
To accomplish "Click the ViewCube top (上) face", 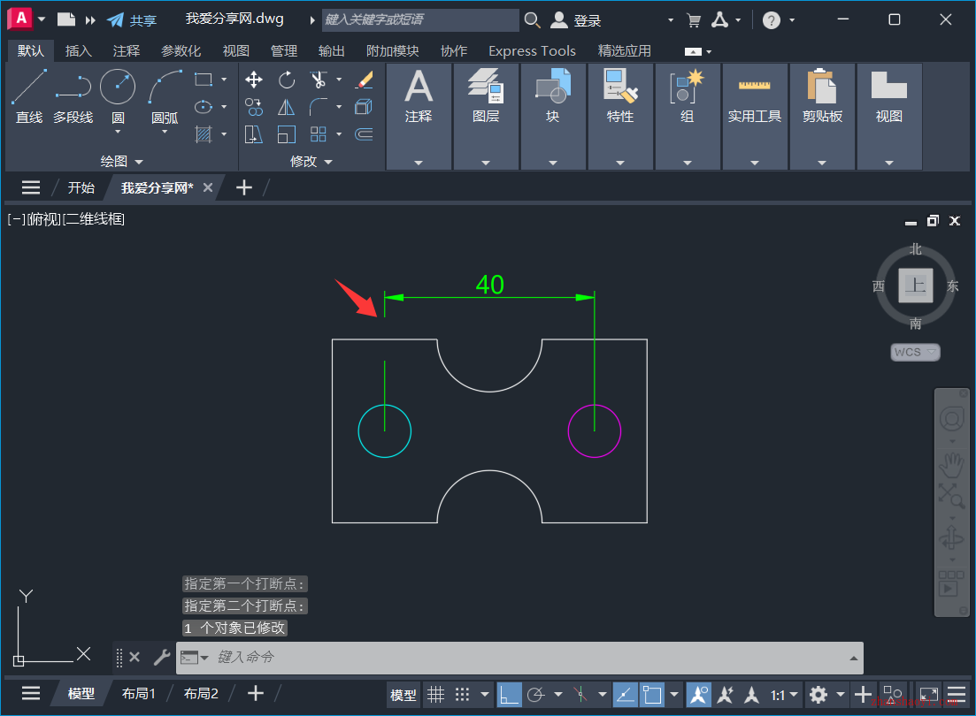I will 915,286.
